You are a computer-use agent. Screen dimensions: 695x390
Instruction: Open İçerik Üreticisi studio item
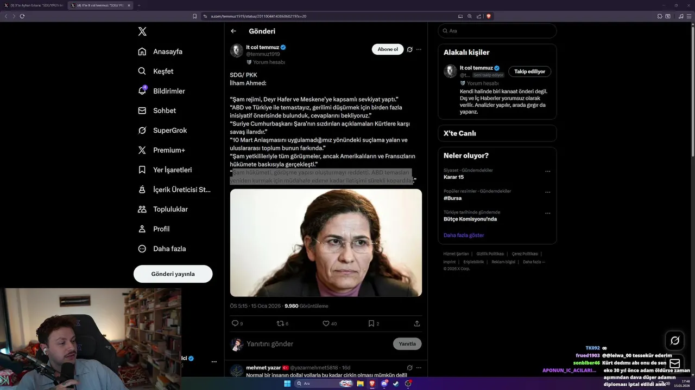pos(174,190)
